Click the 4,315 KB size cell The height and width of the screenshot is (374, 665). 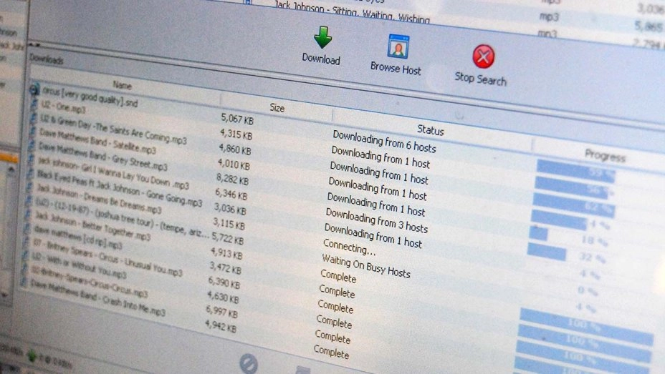pyautogui.click(x=236, y=134)
